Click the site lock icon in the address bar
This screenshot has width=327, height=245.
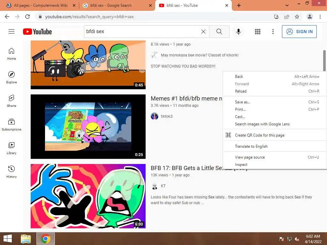click(x=40, y=17)
